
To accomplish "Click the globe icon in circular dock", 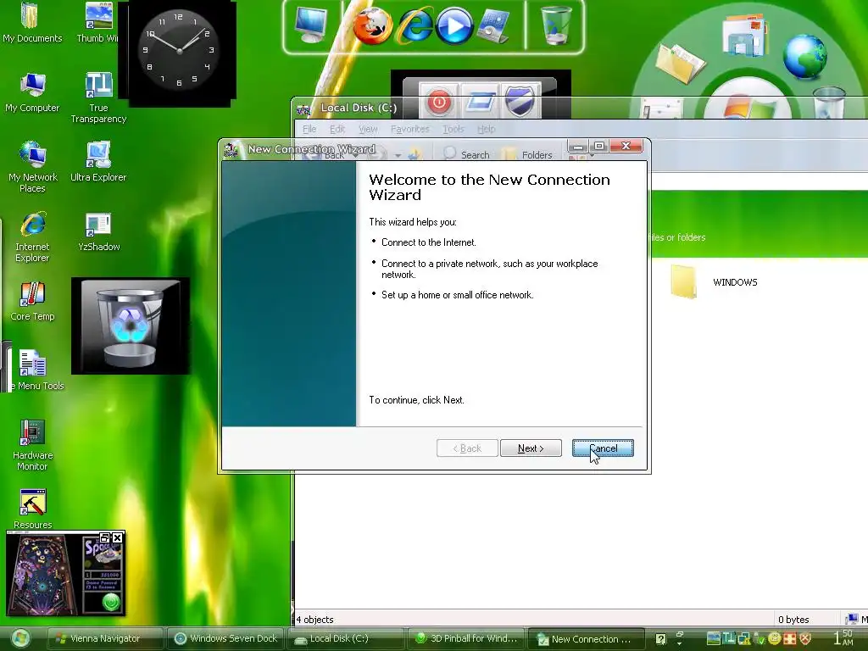I will click(804, 56).
